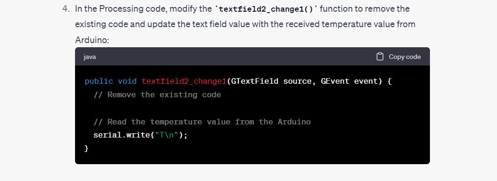Screen dimensions: 497x181
Task: Click the clipboard icon beside Copy code
Action: coord(380,57)
